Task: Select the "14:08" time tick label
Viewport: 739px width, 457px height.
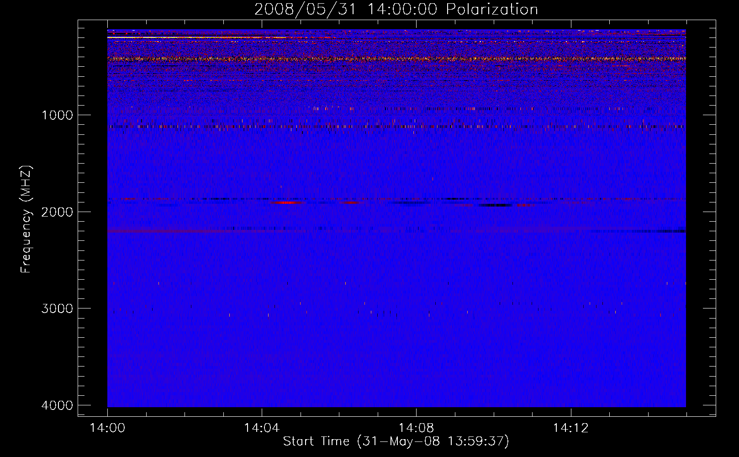Action: [416, 428]
